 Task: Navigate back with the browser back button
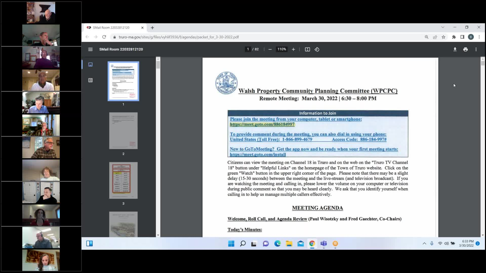87,37
